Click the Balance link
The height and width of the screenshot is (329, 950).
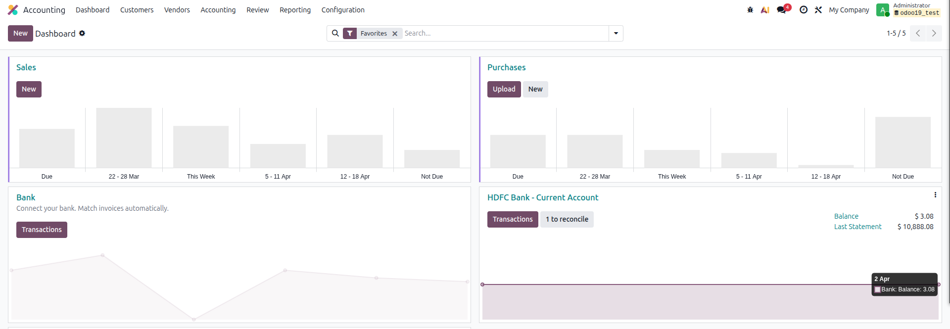click(846, 216)
